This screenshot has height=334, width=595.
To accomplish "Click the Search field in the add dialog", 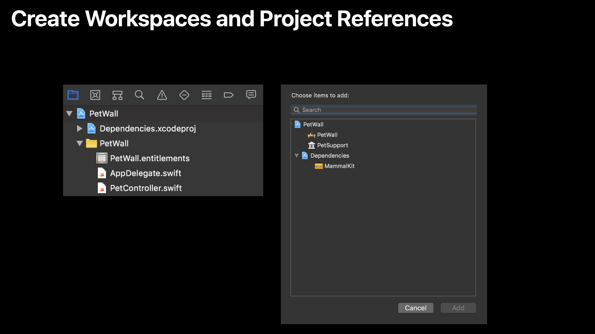I will pos(384,110).
